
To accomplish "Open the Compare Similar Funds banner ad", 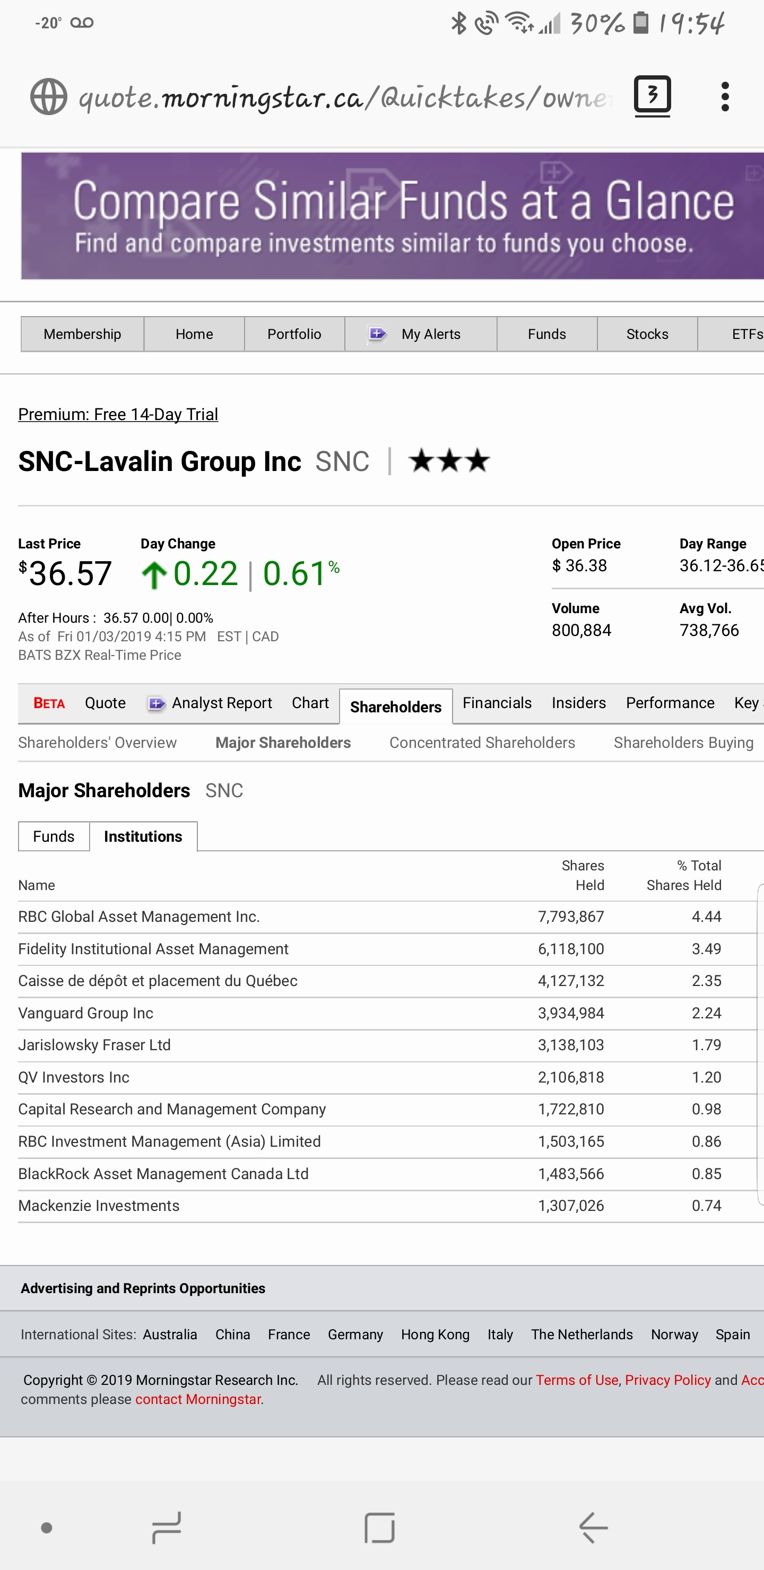I will [393, 216].
